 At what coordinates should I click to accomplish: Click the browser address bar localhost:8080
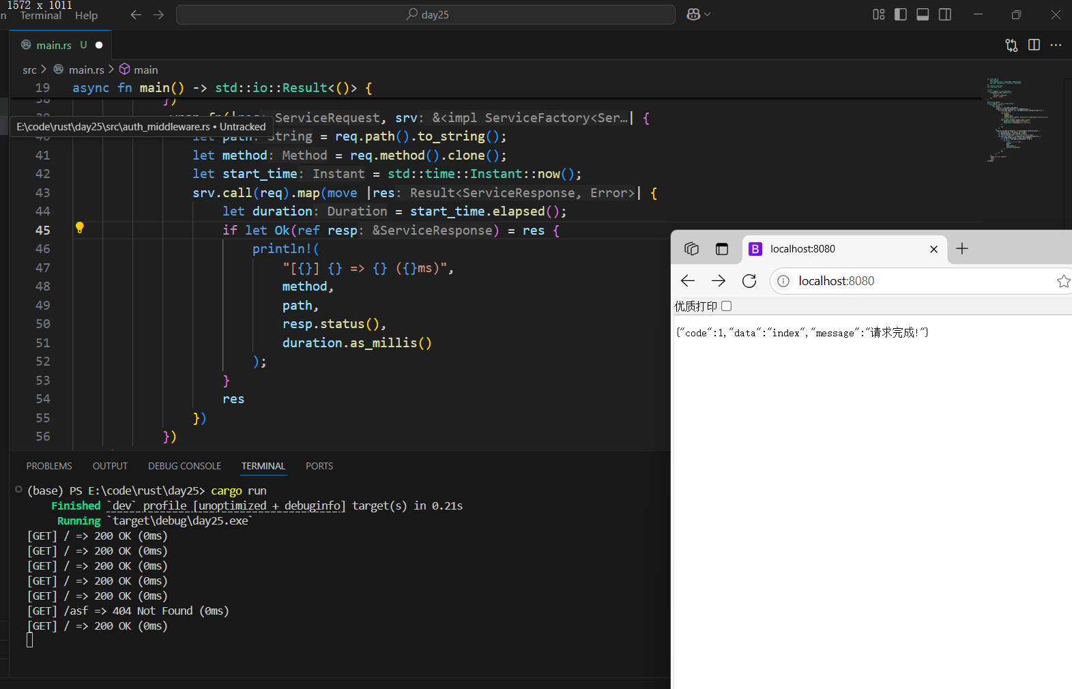[x=837, y=281]
